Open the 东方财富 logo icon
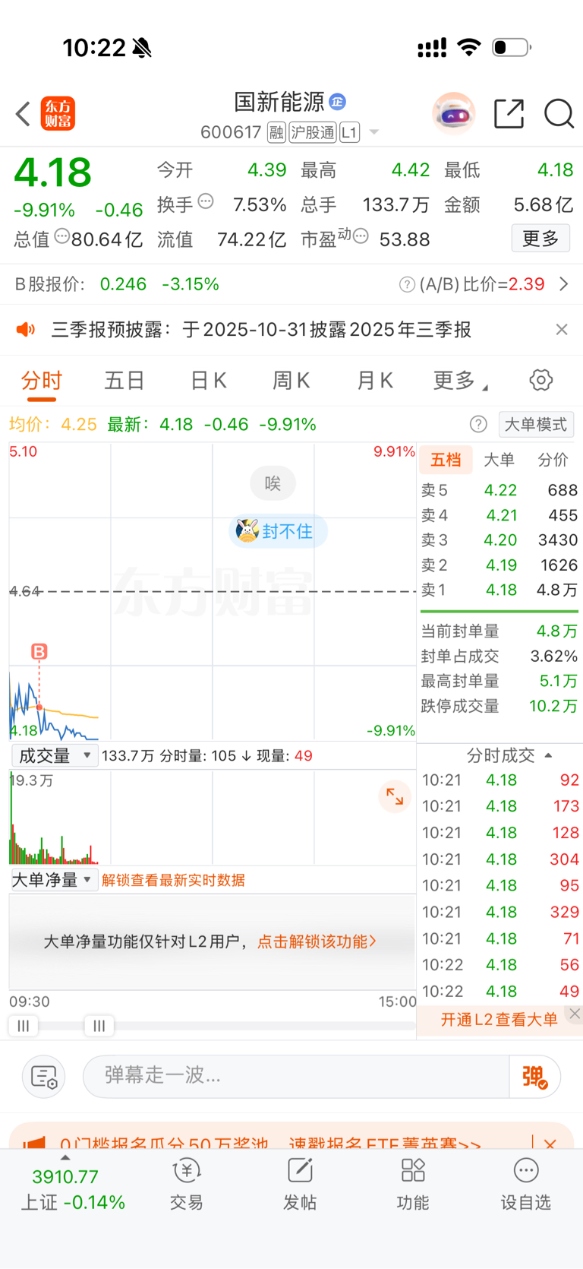 pyautogui.click(x=58, y=114)
